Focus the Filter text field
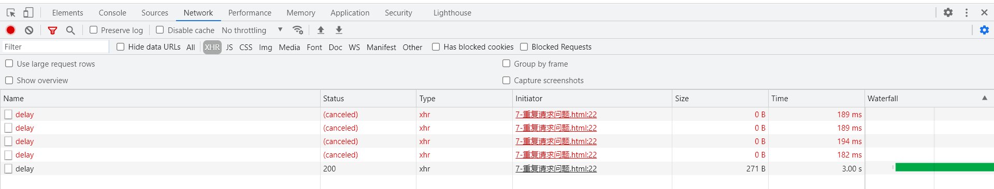This screenshot has height=189, width=994. click(55, 46)
